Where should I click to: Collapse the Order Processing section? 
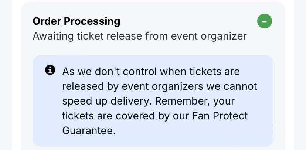coord(264,21)
